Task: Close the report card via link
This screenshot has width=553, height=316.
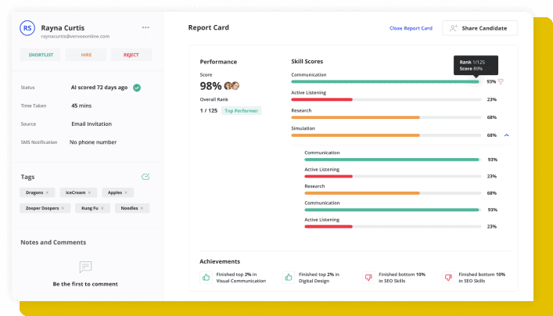Action: (411, 28)
